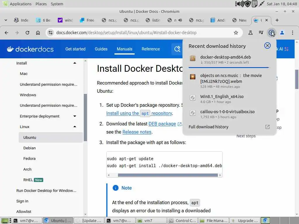Select Debian in the sidebar
Screen dimensions: 299x224
pyautogui.click(x=29, y=148)
